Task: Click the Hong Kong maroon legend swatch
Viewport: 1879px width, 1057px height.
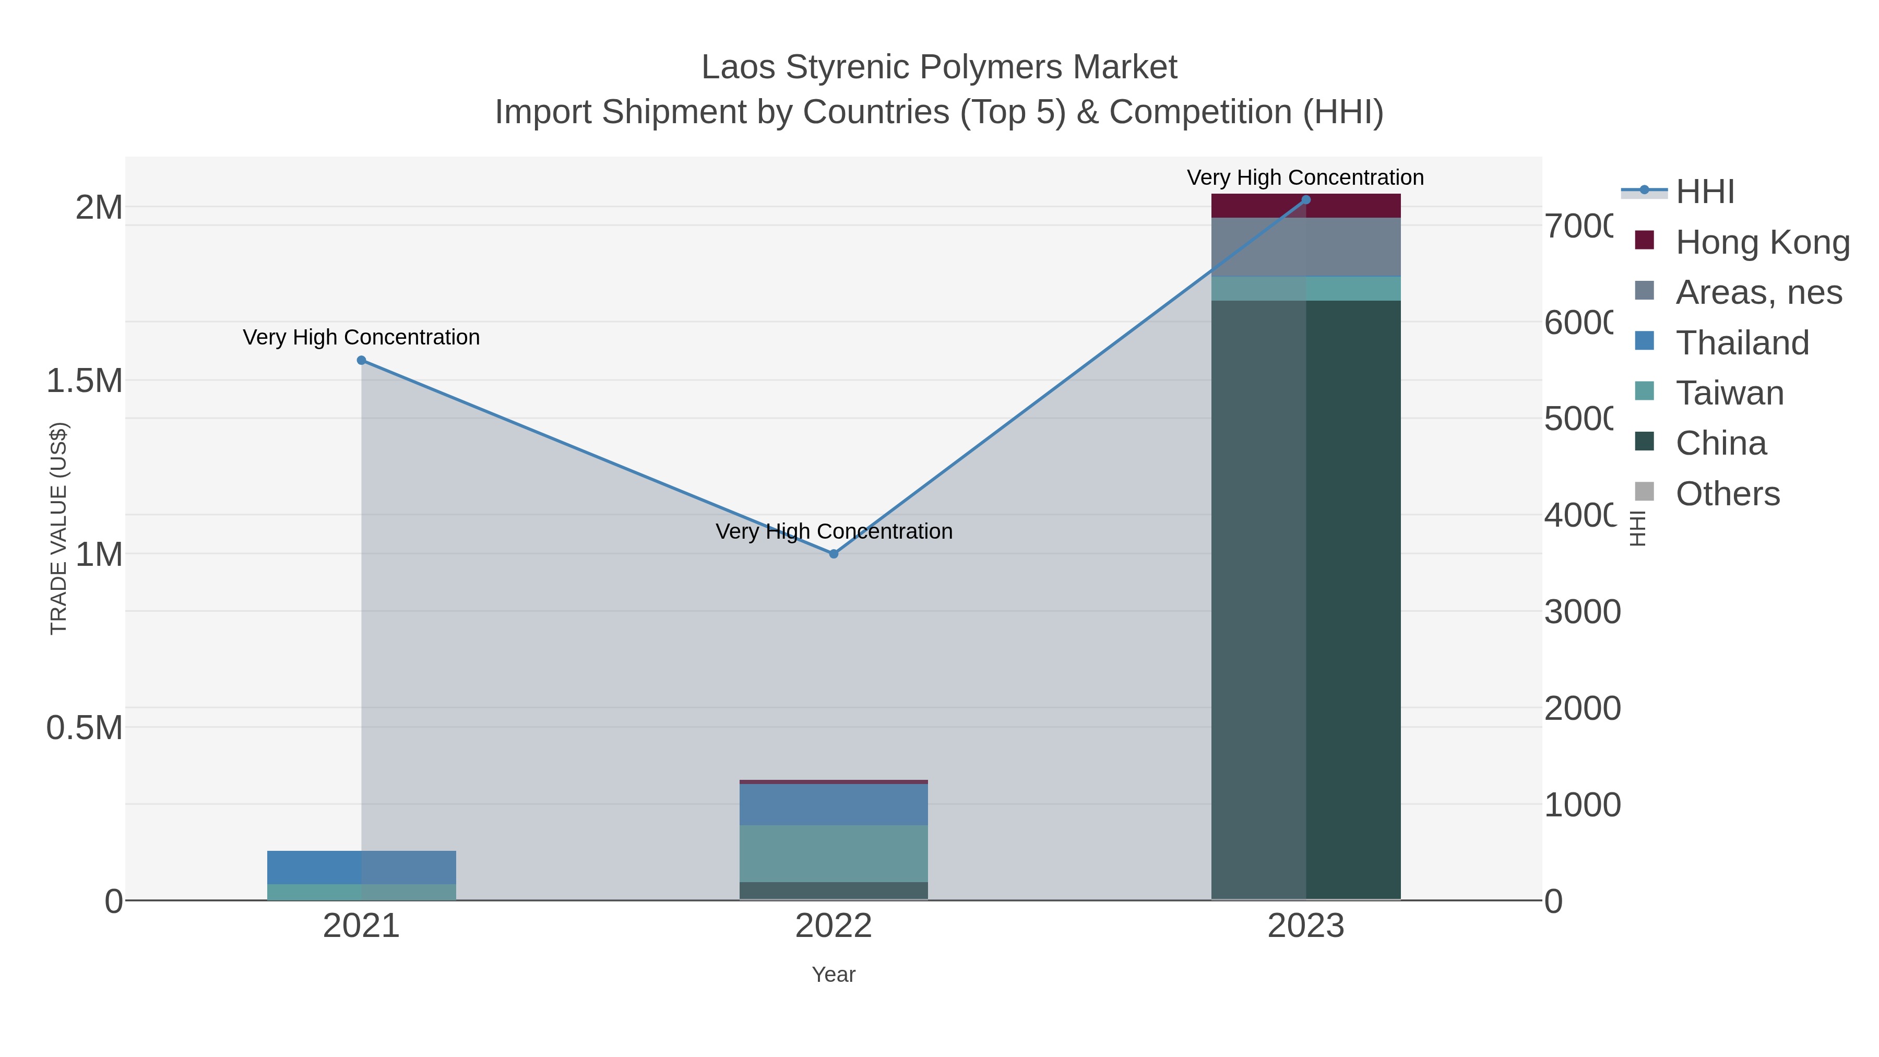Action: point(1644,240)
